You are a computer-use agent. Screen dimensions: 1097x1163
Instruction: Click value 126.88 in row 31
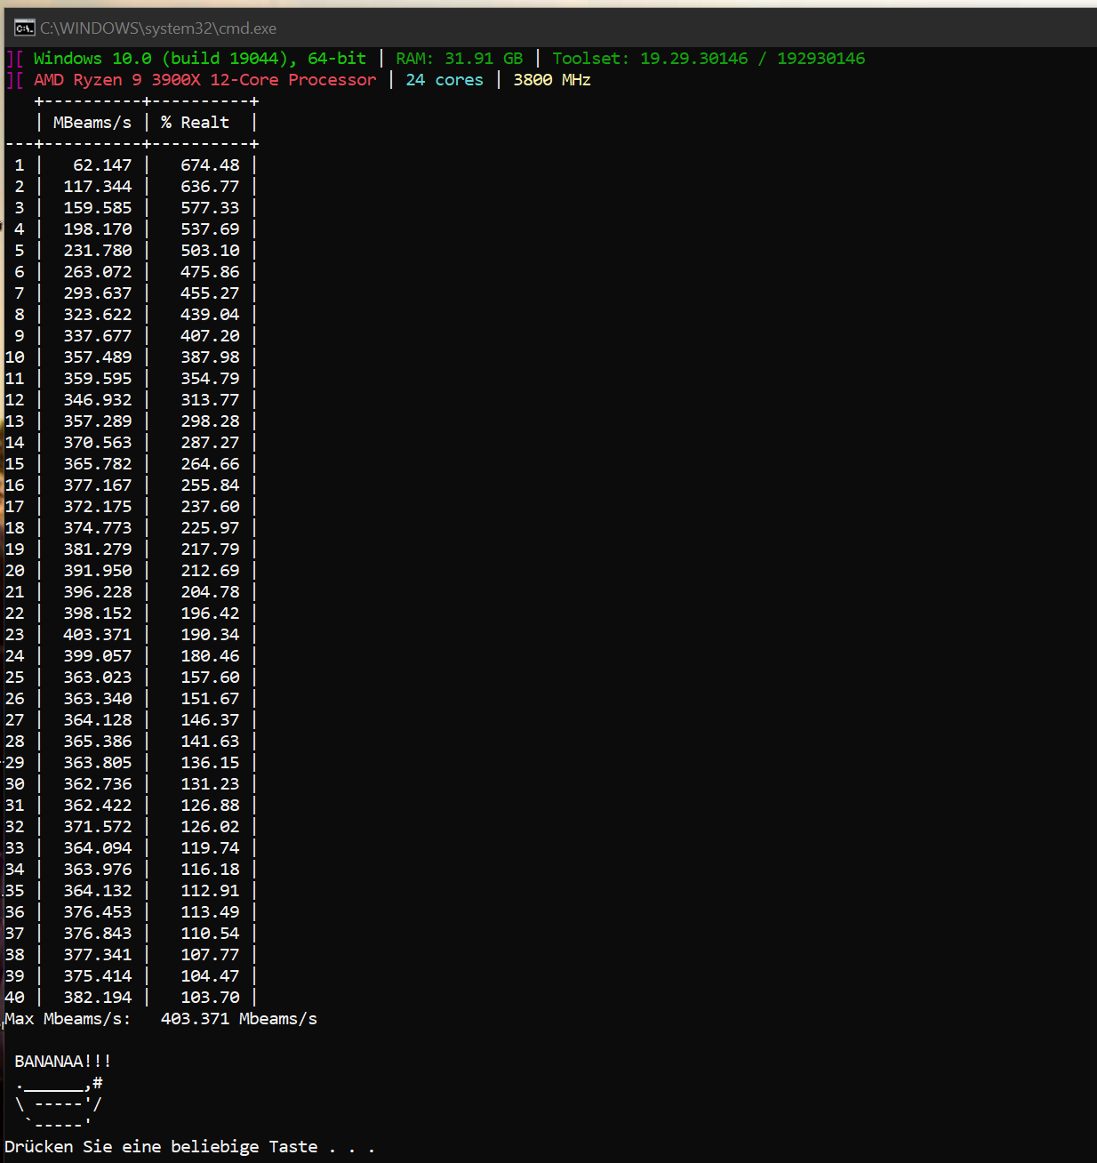pyautogui.click(x=210, y=806)
